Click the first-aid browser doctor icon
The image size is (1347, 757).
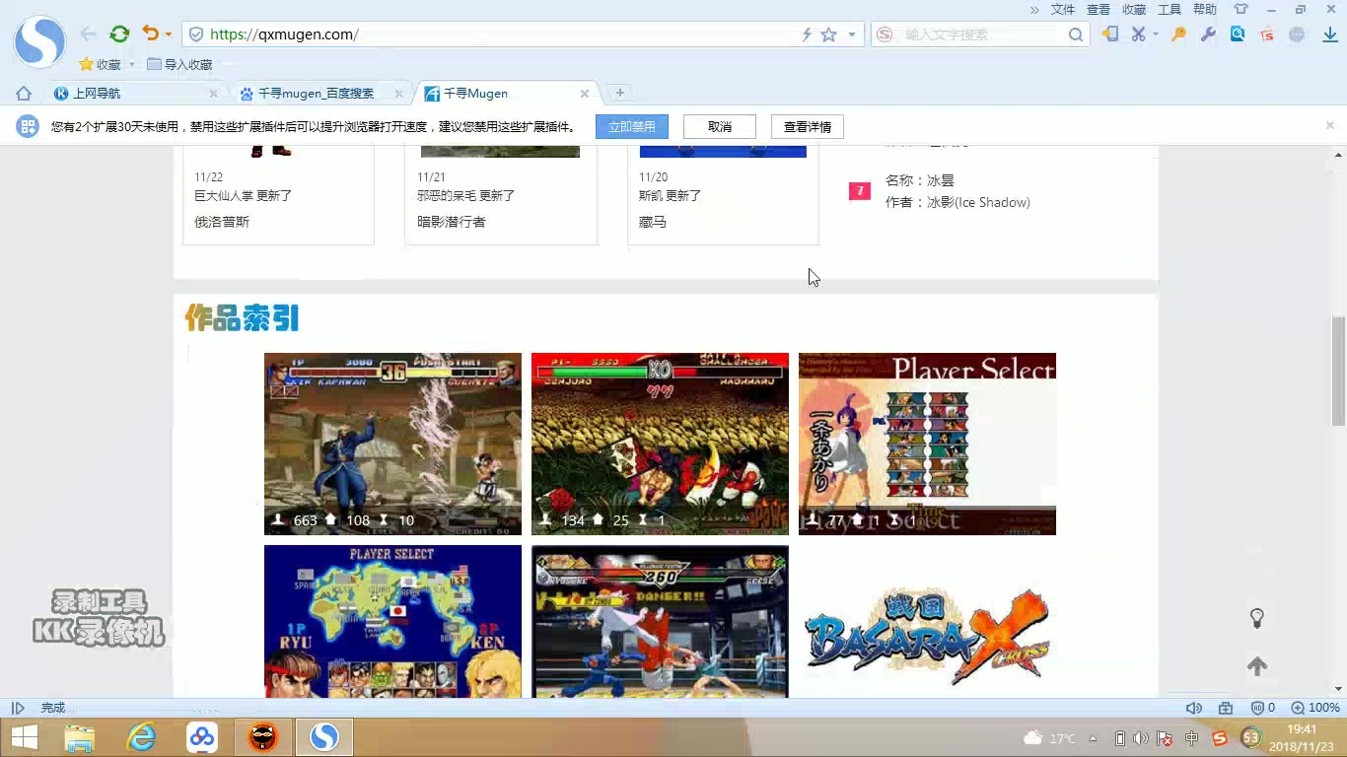click(x=1226, y=708)
